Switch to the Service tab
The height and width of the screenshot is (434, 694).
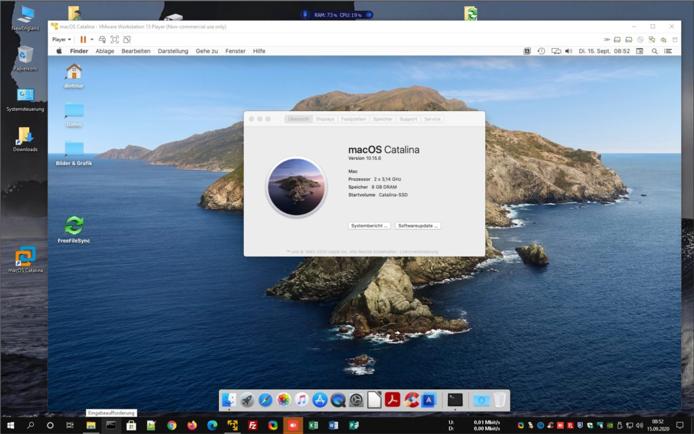[x=432, y=119]
